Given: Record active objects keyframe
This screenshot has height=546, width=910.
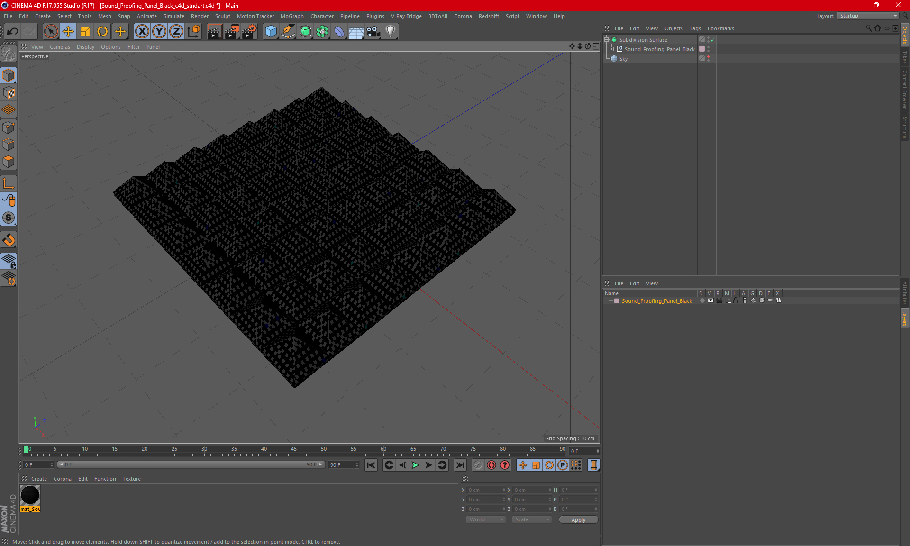Looking at the screenshot, I should click(478, 465).
